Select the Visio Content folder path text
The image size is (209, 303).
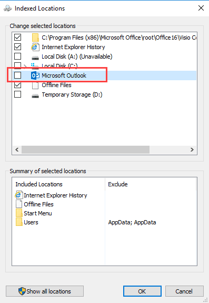(119, 37)
